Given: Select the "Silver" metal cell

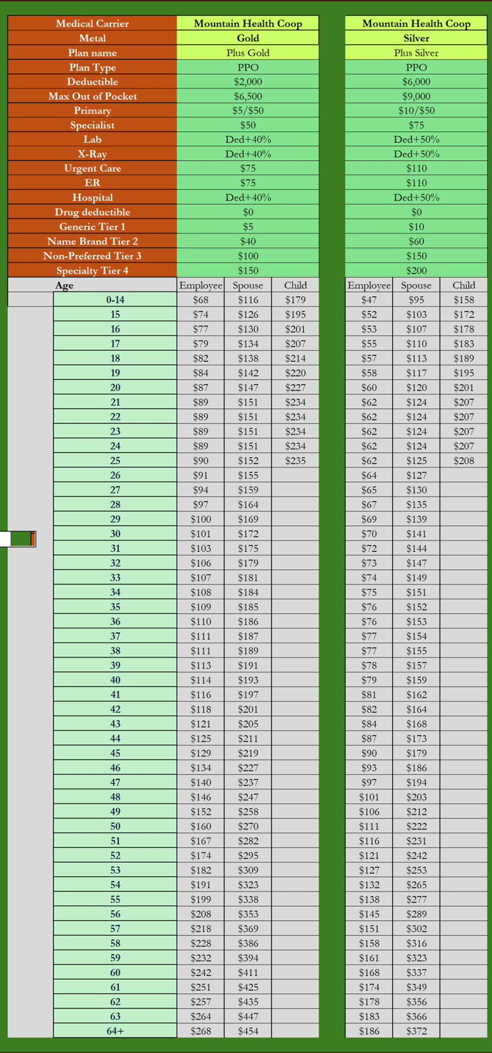Looking at the screenshot, I should click(416, 38).
